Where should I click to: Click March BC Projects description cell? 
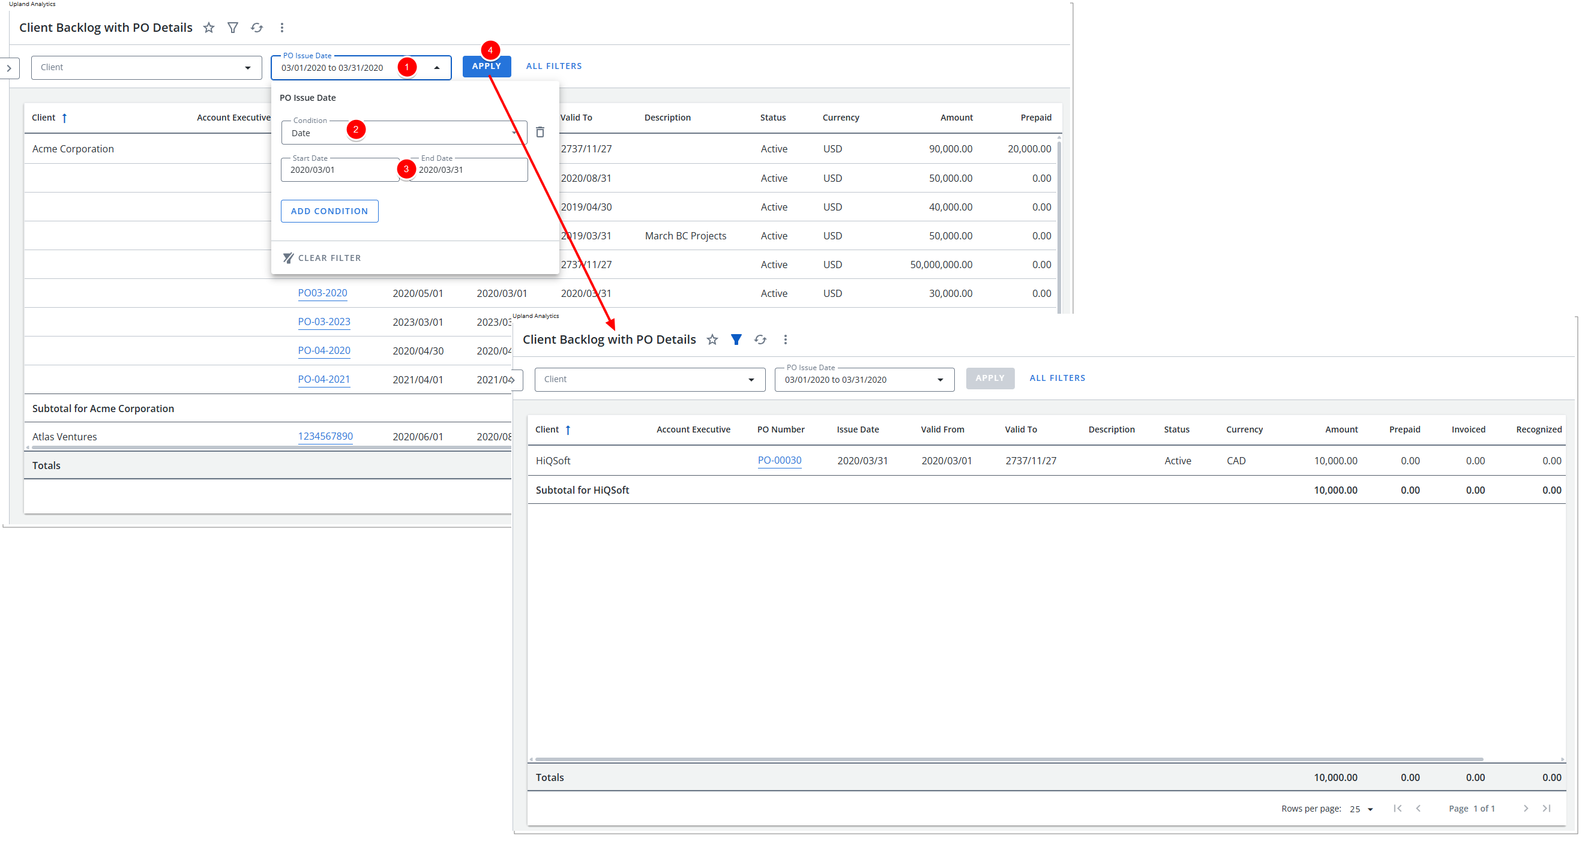(685, 236)
